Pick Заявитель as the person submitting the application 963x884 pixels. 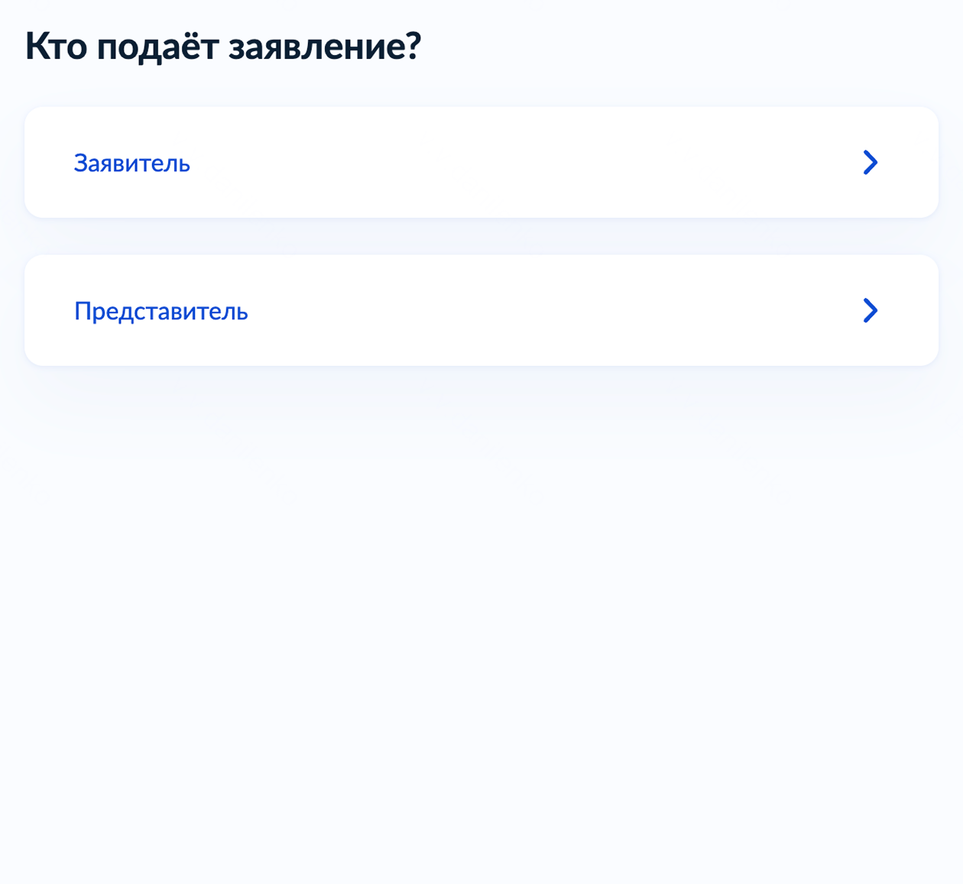(x=481, y=162)
